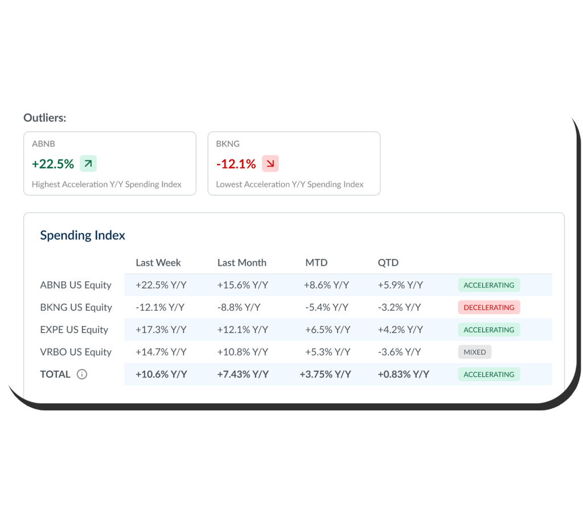The image size is (583, 522).
Task: Click the -8.8% Y/Y cell
Action: (239, 307)
